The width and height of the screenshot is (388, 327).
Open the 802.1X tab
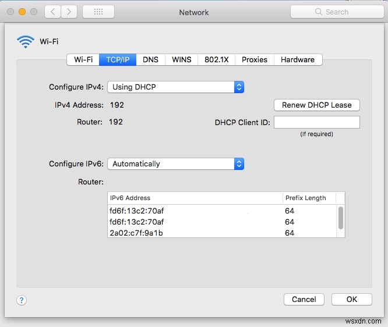(217, 59)
